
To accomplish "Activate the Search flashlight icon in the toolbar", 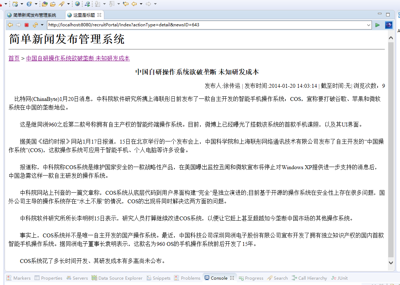I will coord(60,4).
